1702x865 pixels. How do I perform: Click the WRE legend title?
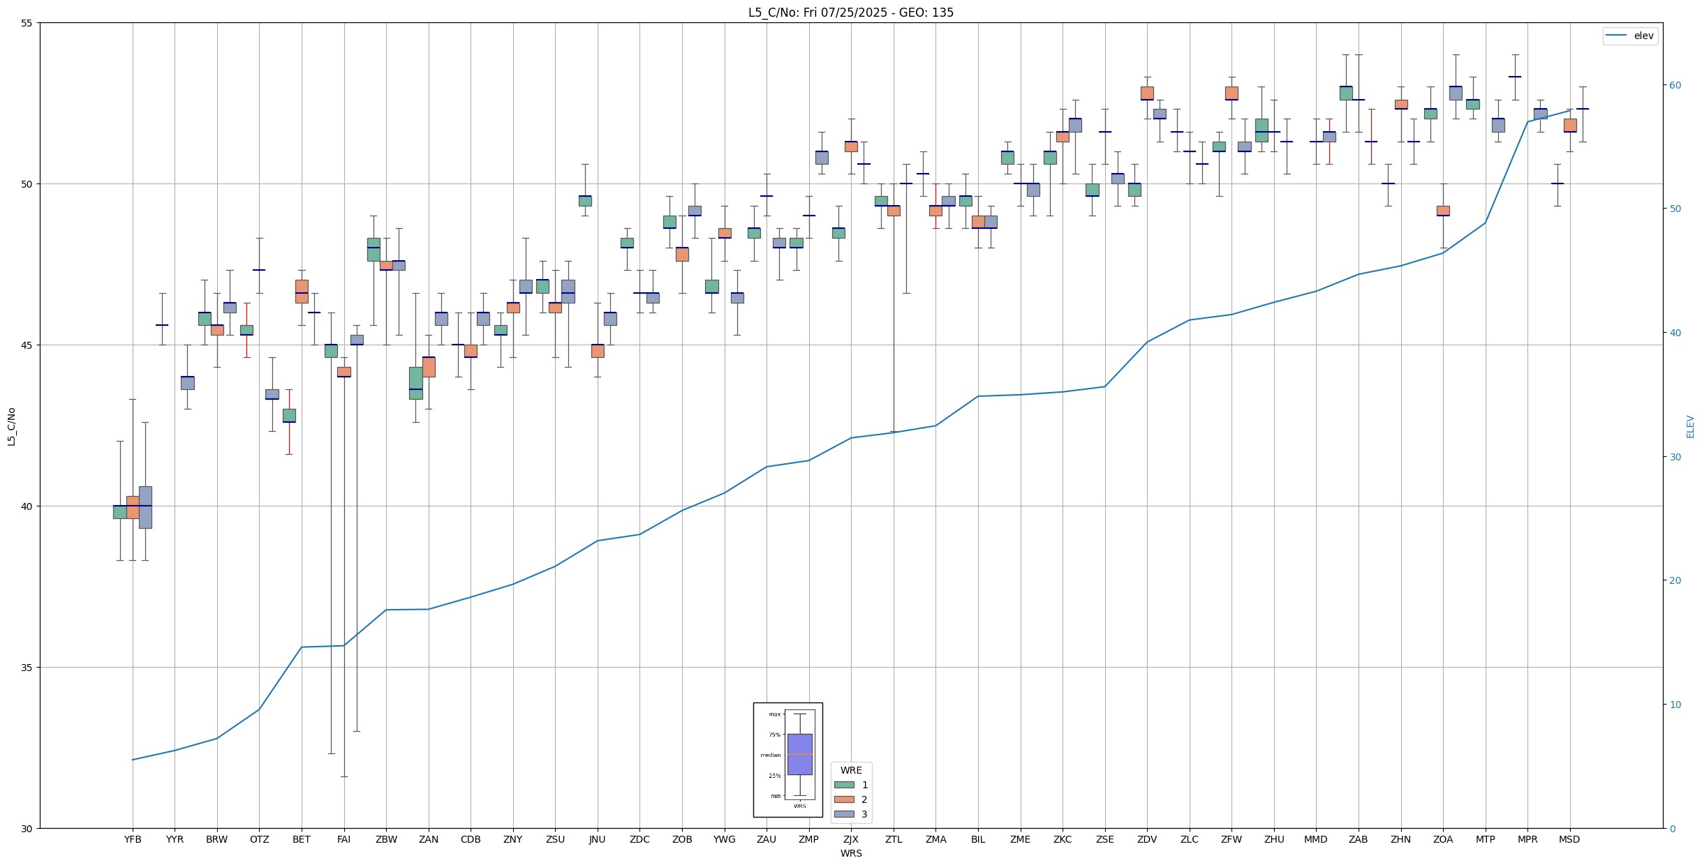coord(851,770)
